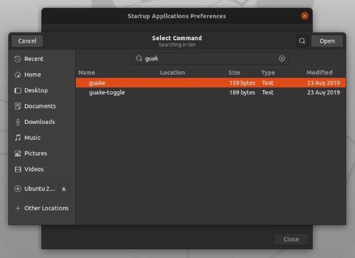Open the Downloads folder in sidebar

(x=39, y=122)
